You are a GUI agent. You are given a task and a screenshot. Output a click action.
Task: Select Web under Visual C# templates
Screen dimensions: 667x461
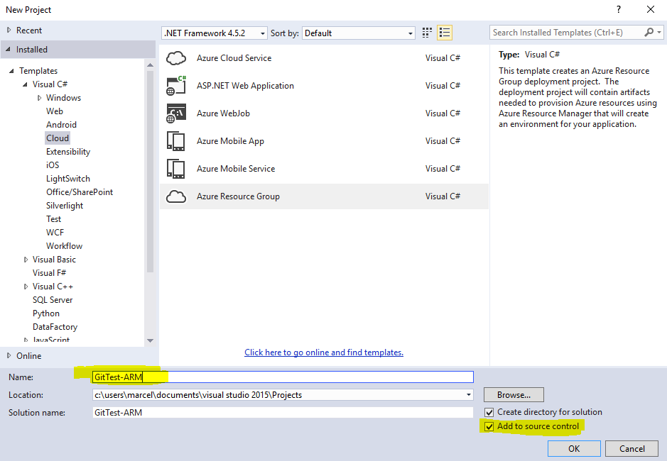[x=55, y=111]
